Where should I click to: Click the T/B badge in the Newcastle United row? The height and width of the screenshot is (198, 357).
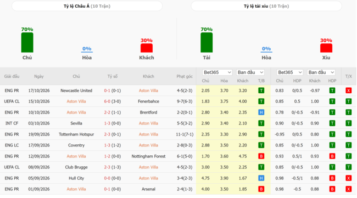point(261,90)
